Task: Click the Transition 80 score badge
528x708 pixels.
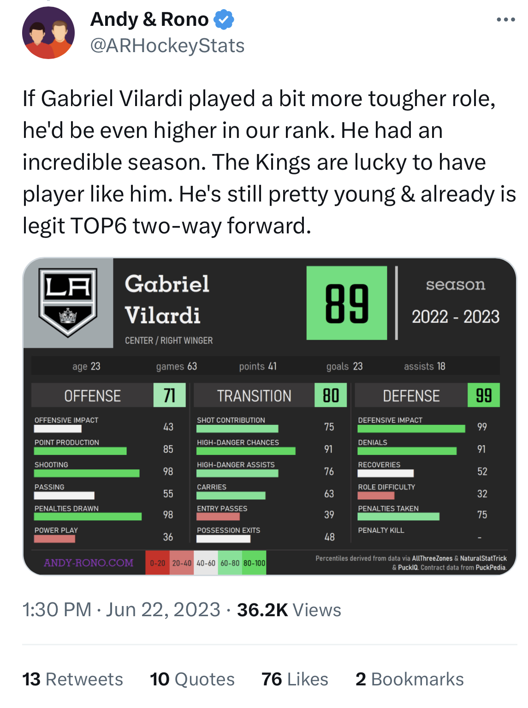Action: click(x=331, y=395)
